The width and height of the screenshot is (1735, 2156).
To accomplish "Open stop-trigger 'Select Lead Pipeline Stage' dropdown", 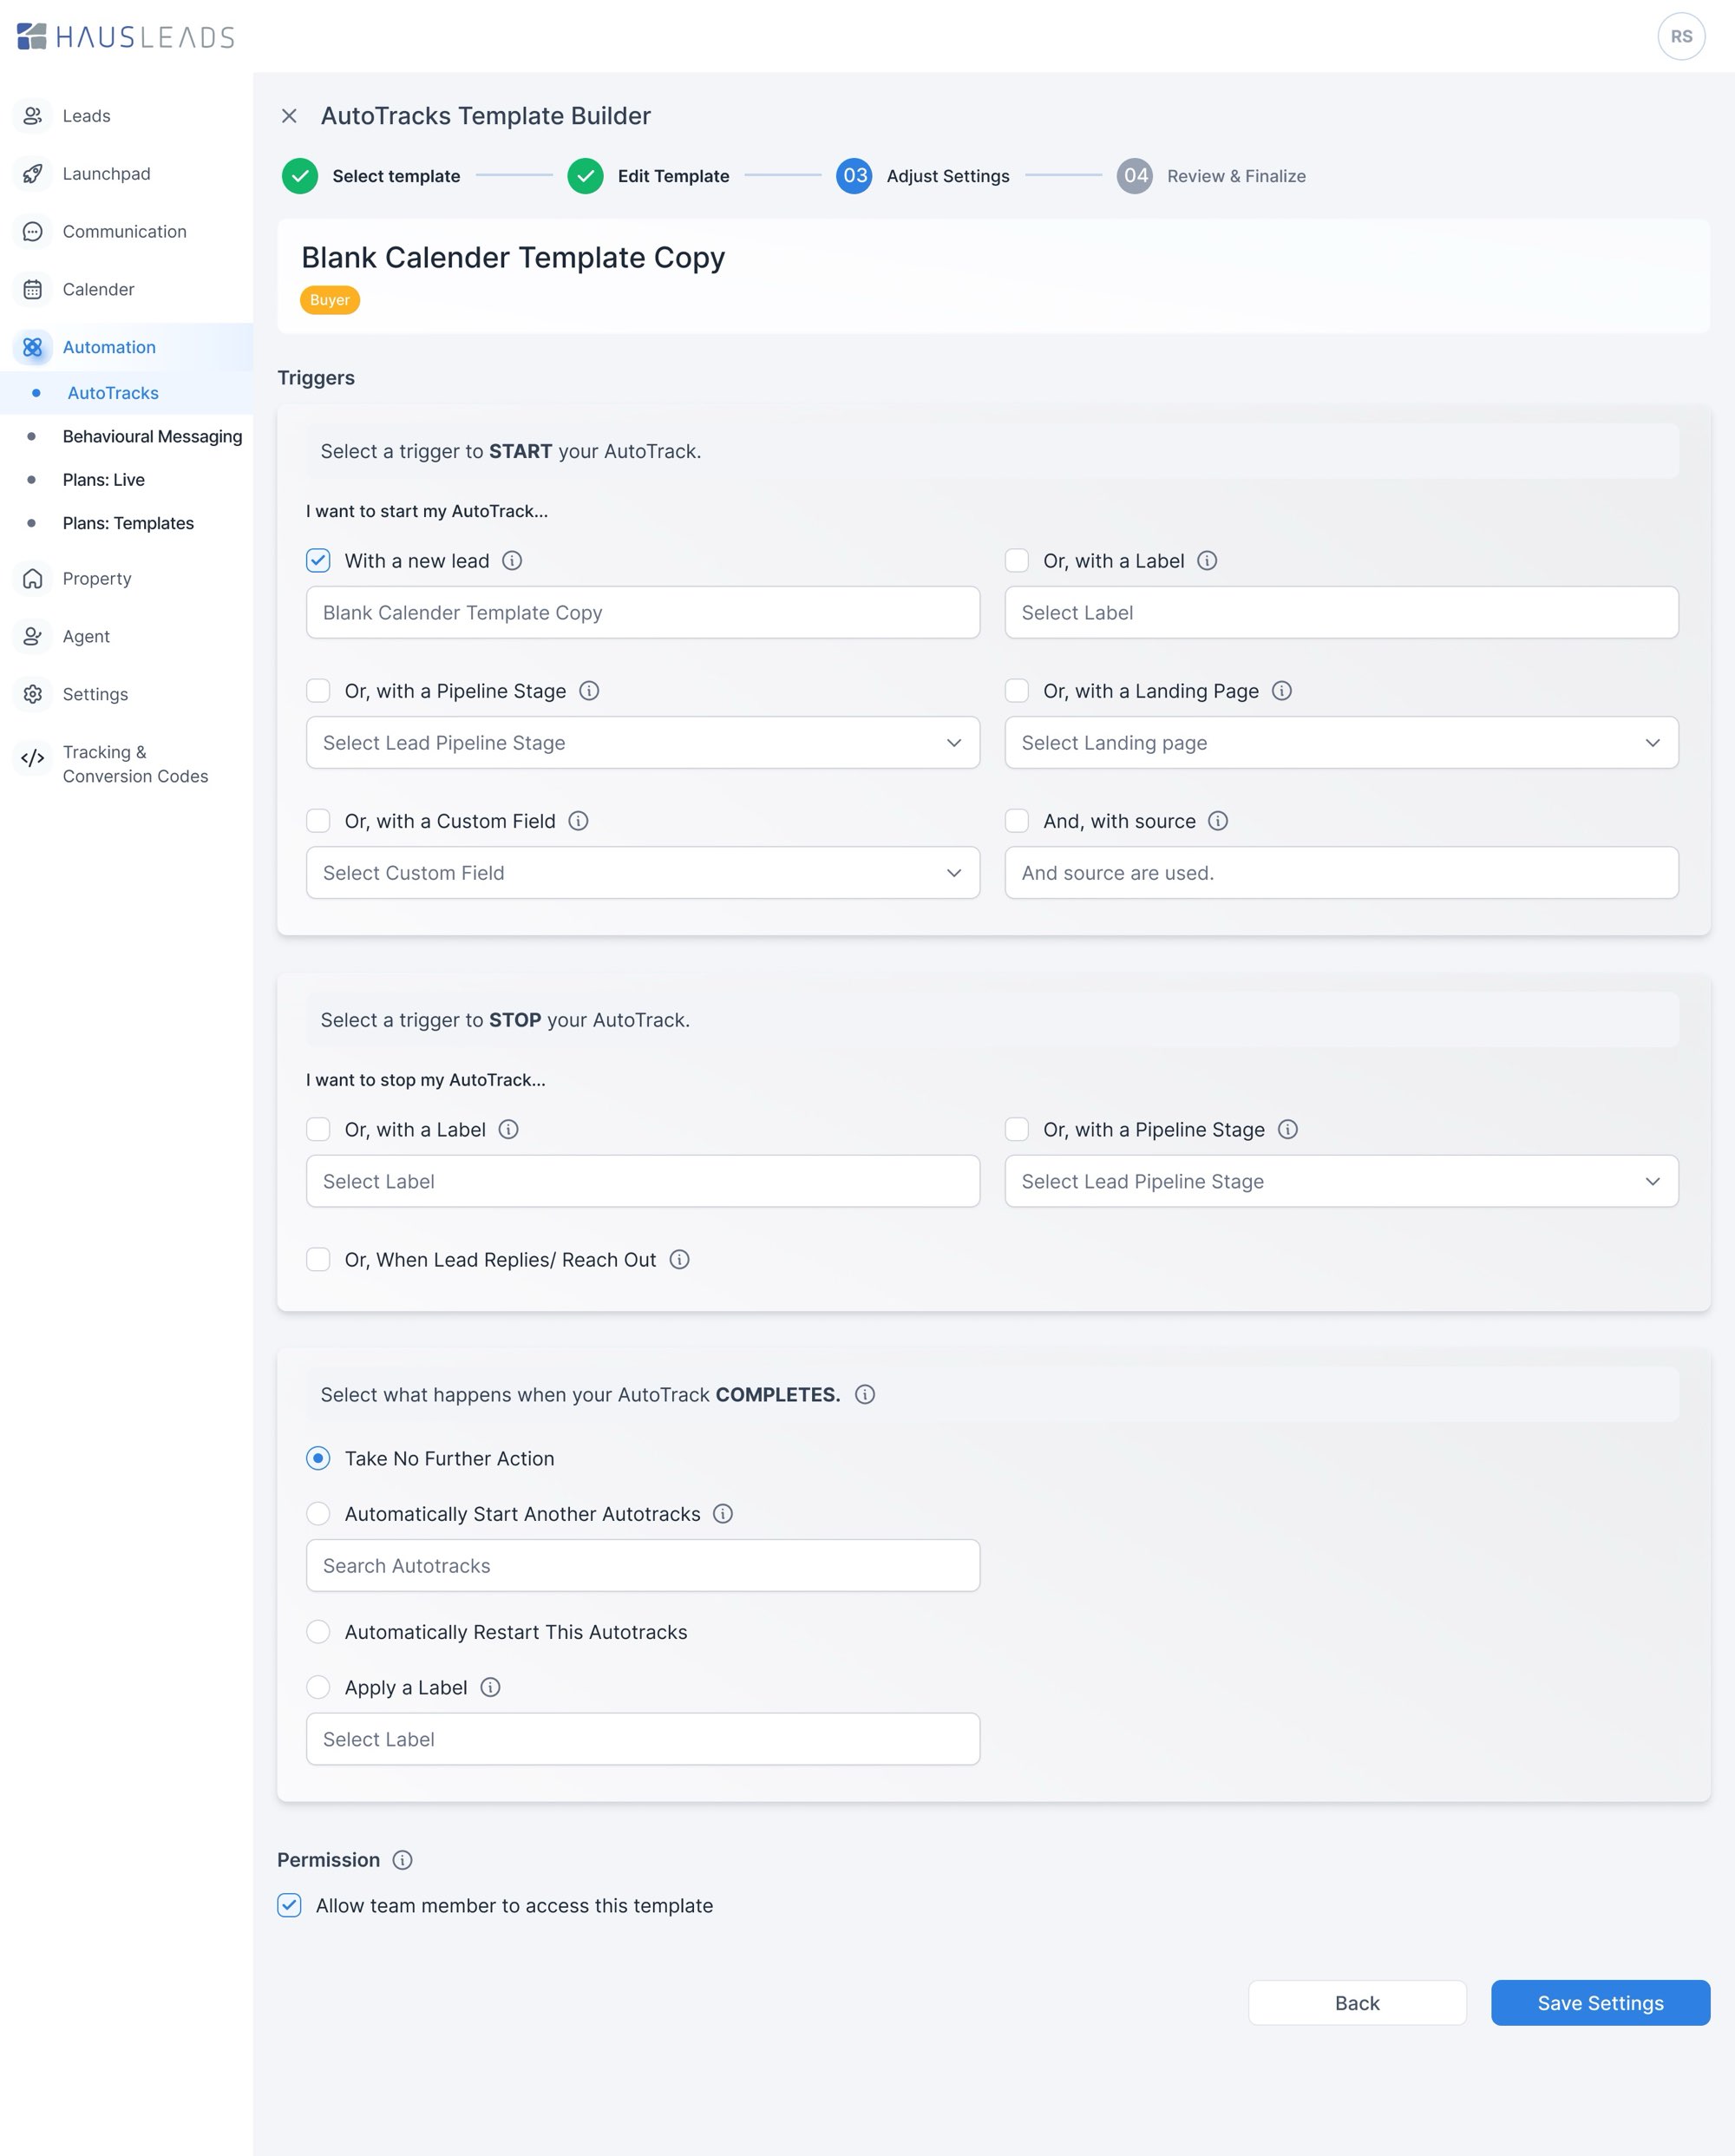I will pyautogui.click(x=1341, y=1182).
